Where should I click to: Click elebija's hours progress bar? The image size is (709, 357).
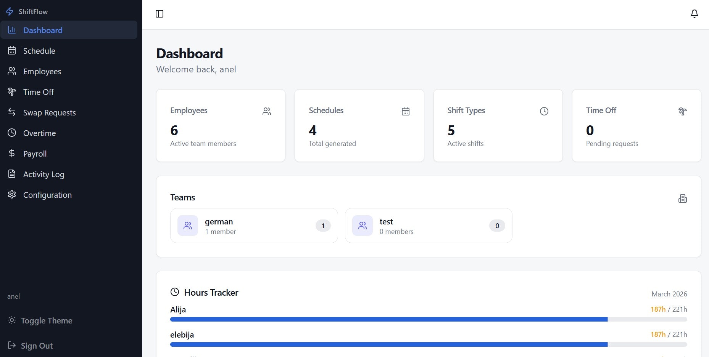pos(429,344)
